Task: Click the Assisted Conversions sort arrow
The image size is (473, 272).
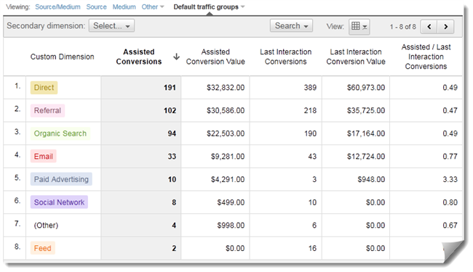Action: [177, 57]
